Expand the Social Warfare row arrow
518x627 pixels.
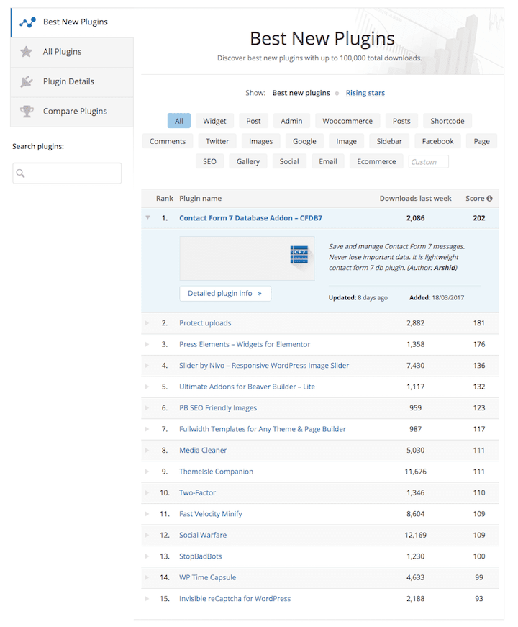click(x=147, y=535)
